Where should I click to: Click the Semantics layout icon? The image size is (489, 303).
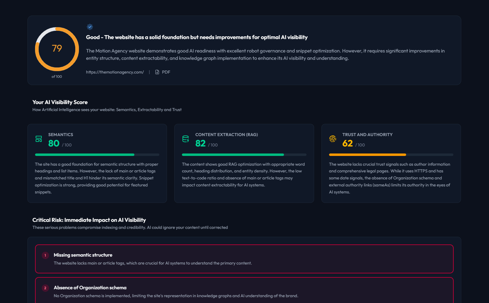[39, 139]
